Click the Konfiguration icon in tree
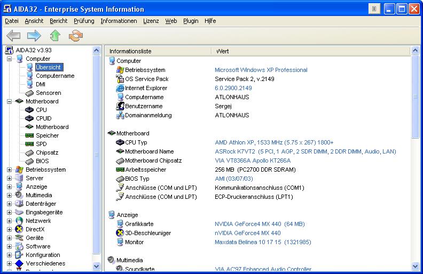The image size is (423, 274). (x=19, y=255)
